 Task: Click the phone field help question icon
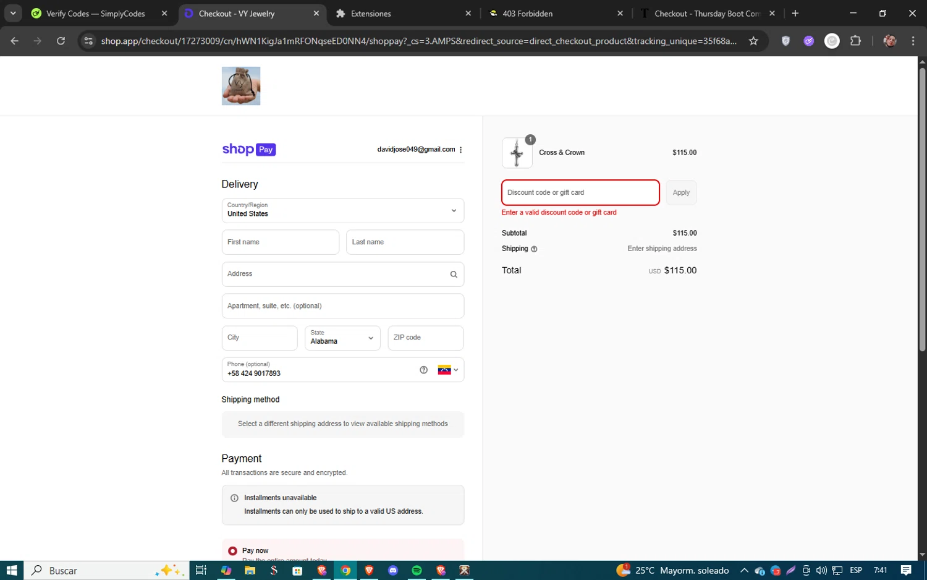click(423, 370)
